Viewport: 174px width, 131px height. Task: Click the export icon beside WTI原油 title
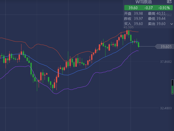tap(169, 2)
